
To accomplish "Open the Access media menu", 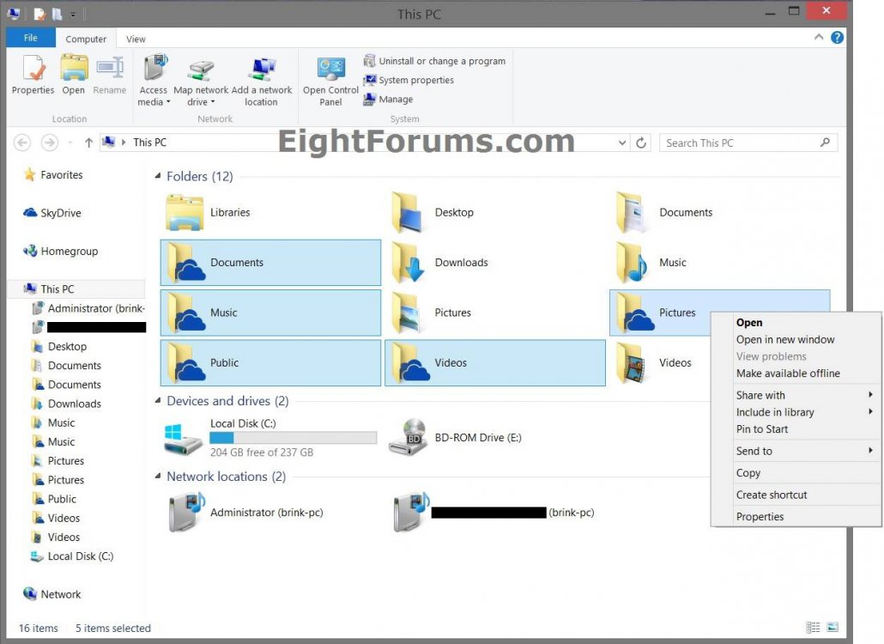I will [154, 81].
